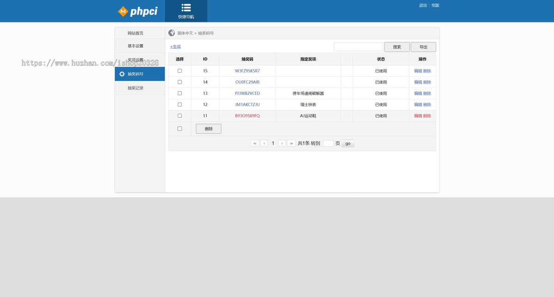The height and width of the screenshot is (297, 554).
Task: Click the 编辑 link for record ID 12
Action: click(x=417, y=105)
